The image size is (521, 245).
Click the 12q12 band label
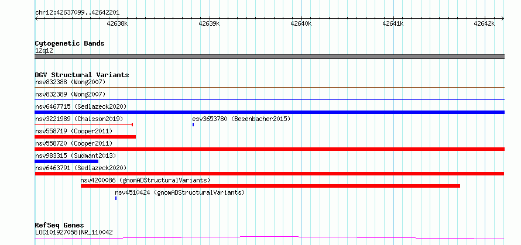tap(44, 51)
